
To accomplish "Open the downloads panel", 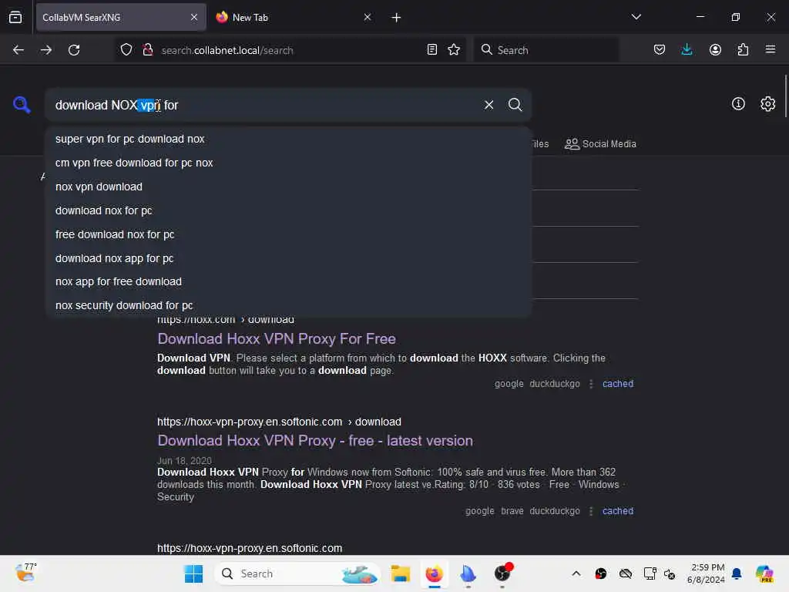I will pos(687,49).
